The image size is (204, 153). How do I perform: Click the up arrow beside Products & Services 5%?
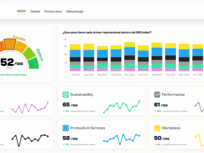[x=63, y=144]
